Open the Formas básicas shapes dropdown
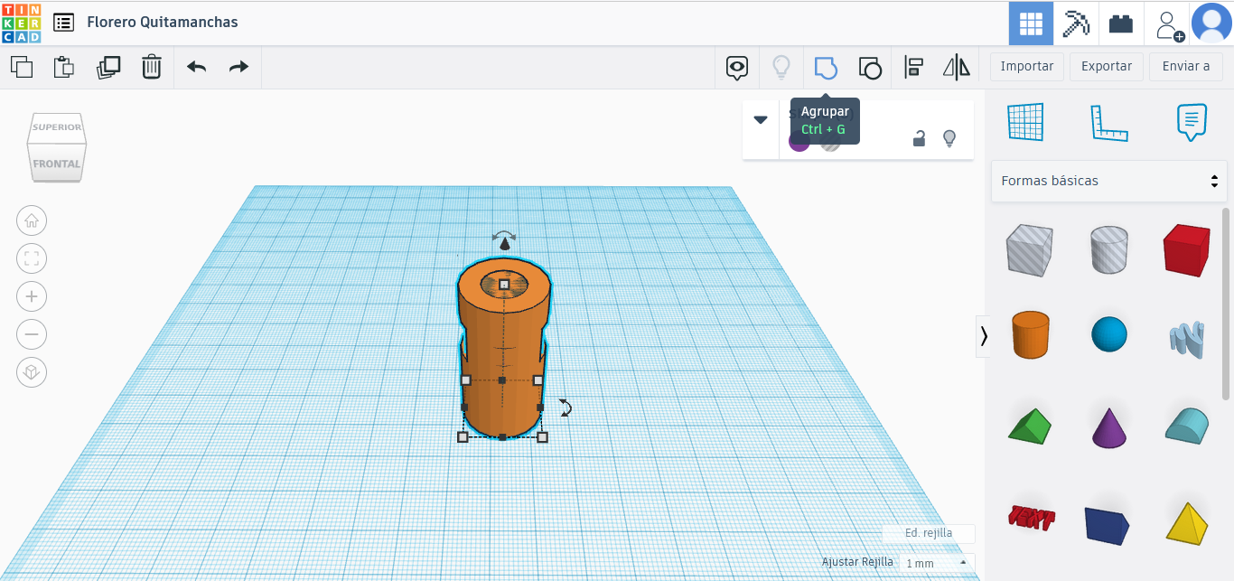Screen dimensions: 1234x581 click(x=1109, y=181)
